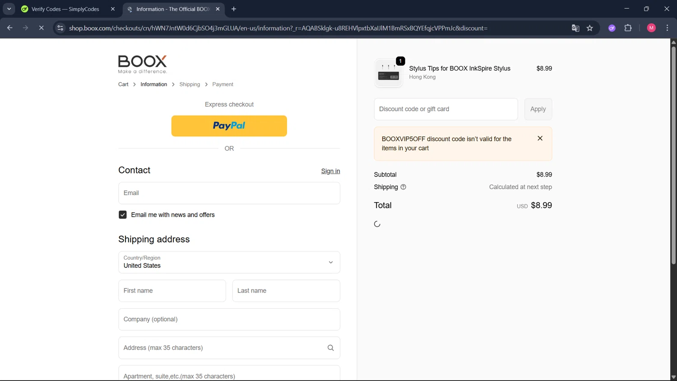Click the Stylus Tips for BOOX InkSpire Stylus title
Screen dimensions: 677x381
click(459, 69)
